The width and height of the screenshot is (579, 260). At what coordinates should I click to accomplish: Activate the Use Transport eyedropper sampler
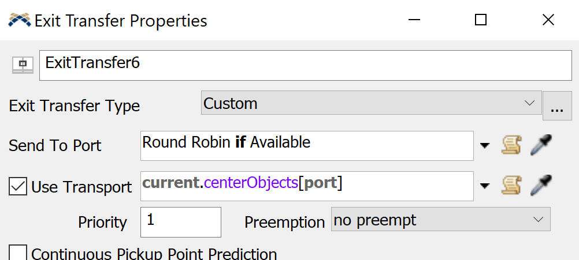click(540, 186)
